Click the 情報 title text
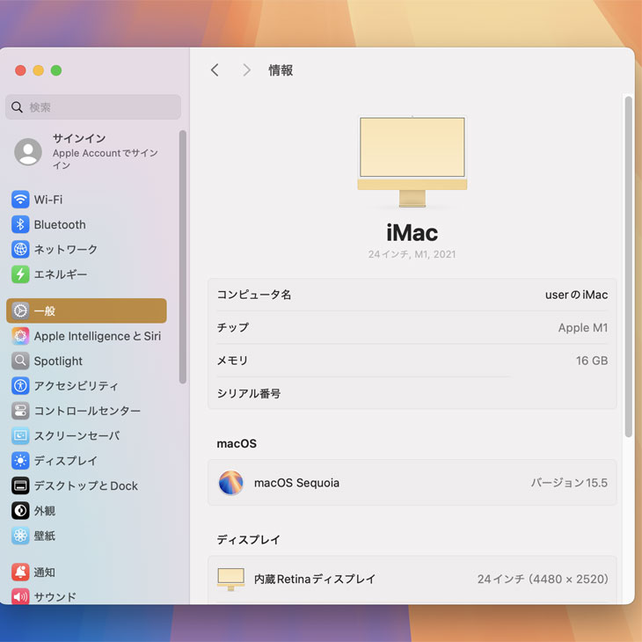Image resolution: width=642 pixels, height=642 pixels. click(281, 70)
